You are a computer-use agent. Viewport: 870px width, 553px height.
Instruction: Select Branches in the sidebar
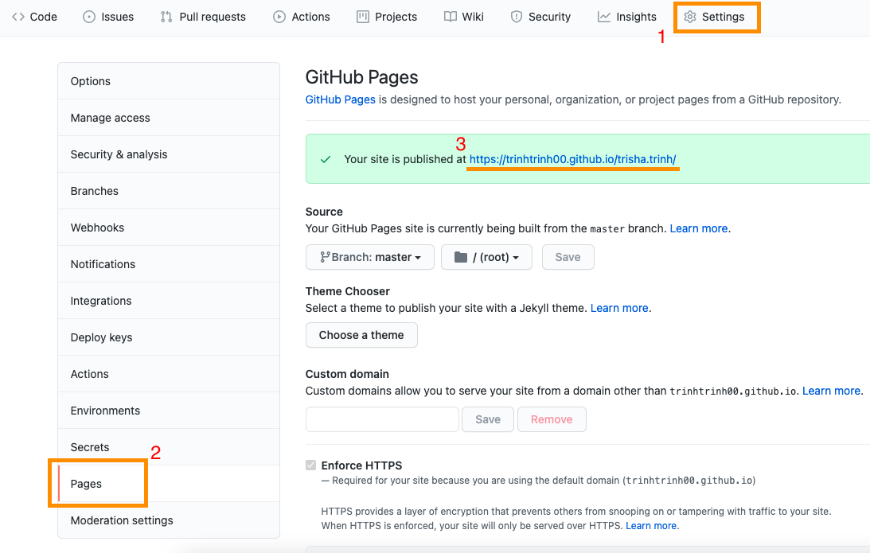click(169, 191)
